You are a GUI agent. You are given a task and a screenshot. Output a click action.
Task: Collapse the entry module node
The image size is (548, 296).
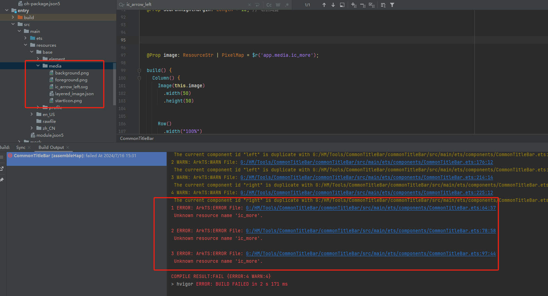(x=7, y=10)
